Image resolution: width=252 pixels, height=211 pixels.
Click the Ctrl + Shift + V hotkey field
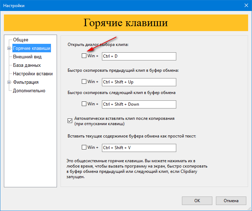click(139, 148)
